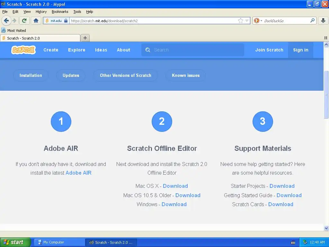
Task: Open the URL history dropdown arrow
Action: [x=247, y=21]
